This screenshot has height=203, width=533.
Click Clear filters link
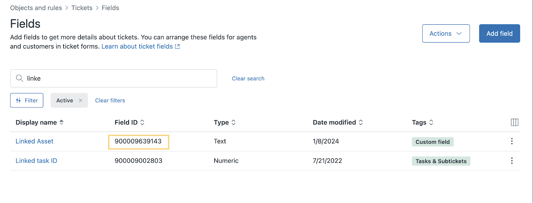coord(110,101)
